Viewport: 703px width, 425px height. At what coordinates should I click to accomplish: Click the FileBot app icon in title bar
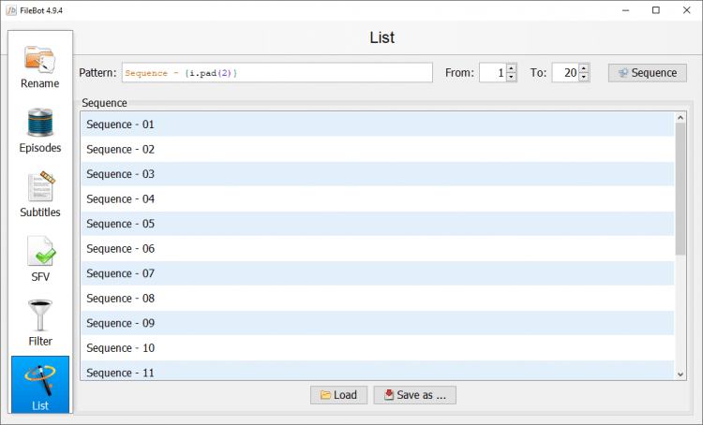pos(10,10)
